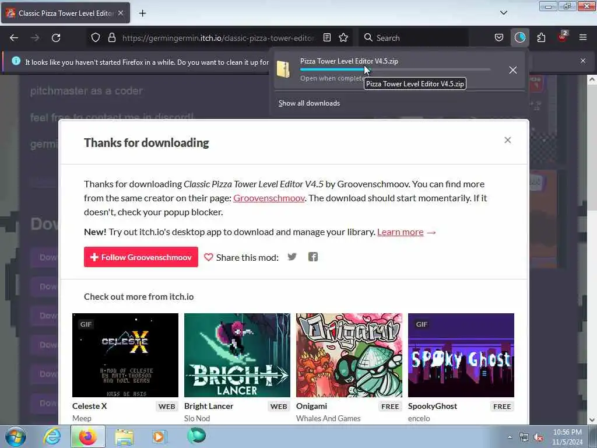Show all downloads

coord(309,103)
